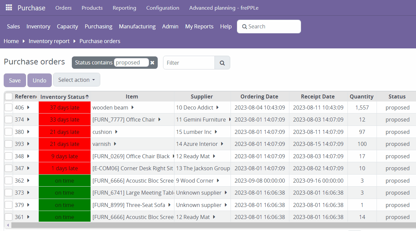Image resolution: width=416 pixels, height=231 pixels.
Task: Click the red 37 days late status cell
Action: (x=64, y=107)
